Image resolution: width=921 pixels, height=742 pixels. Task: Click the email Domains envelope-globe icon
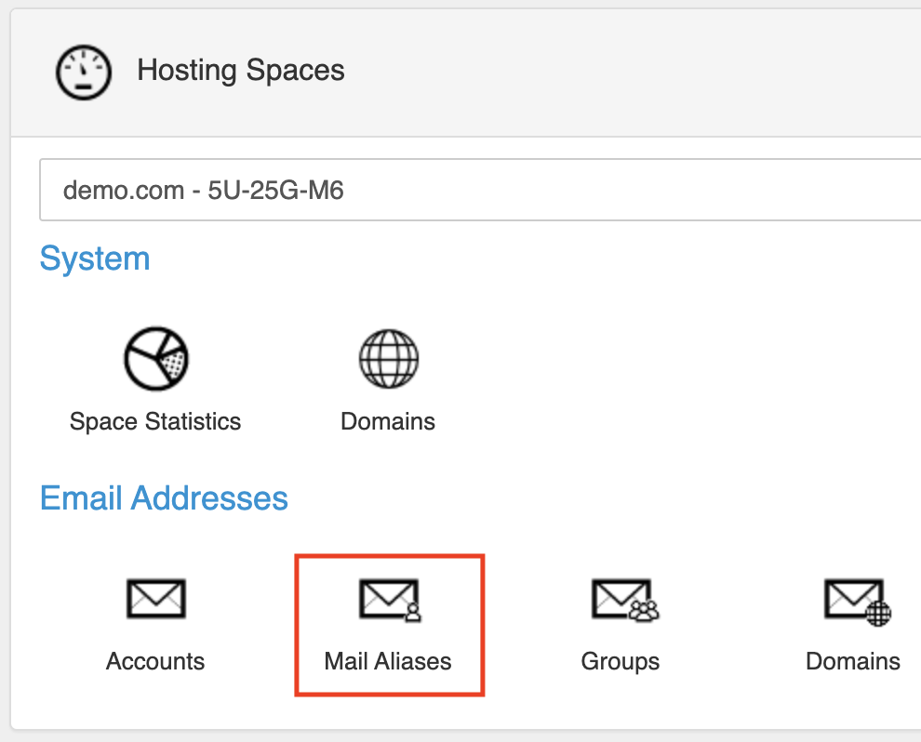[858, 603]
